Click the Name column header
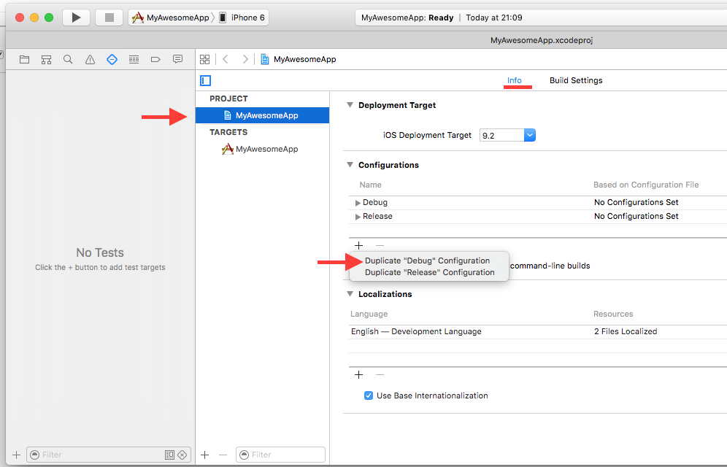Image resolution: width=727 pixels, height=467 pixels. (371, 185)
